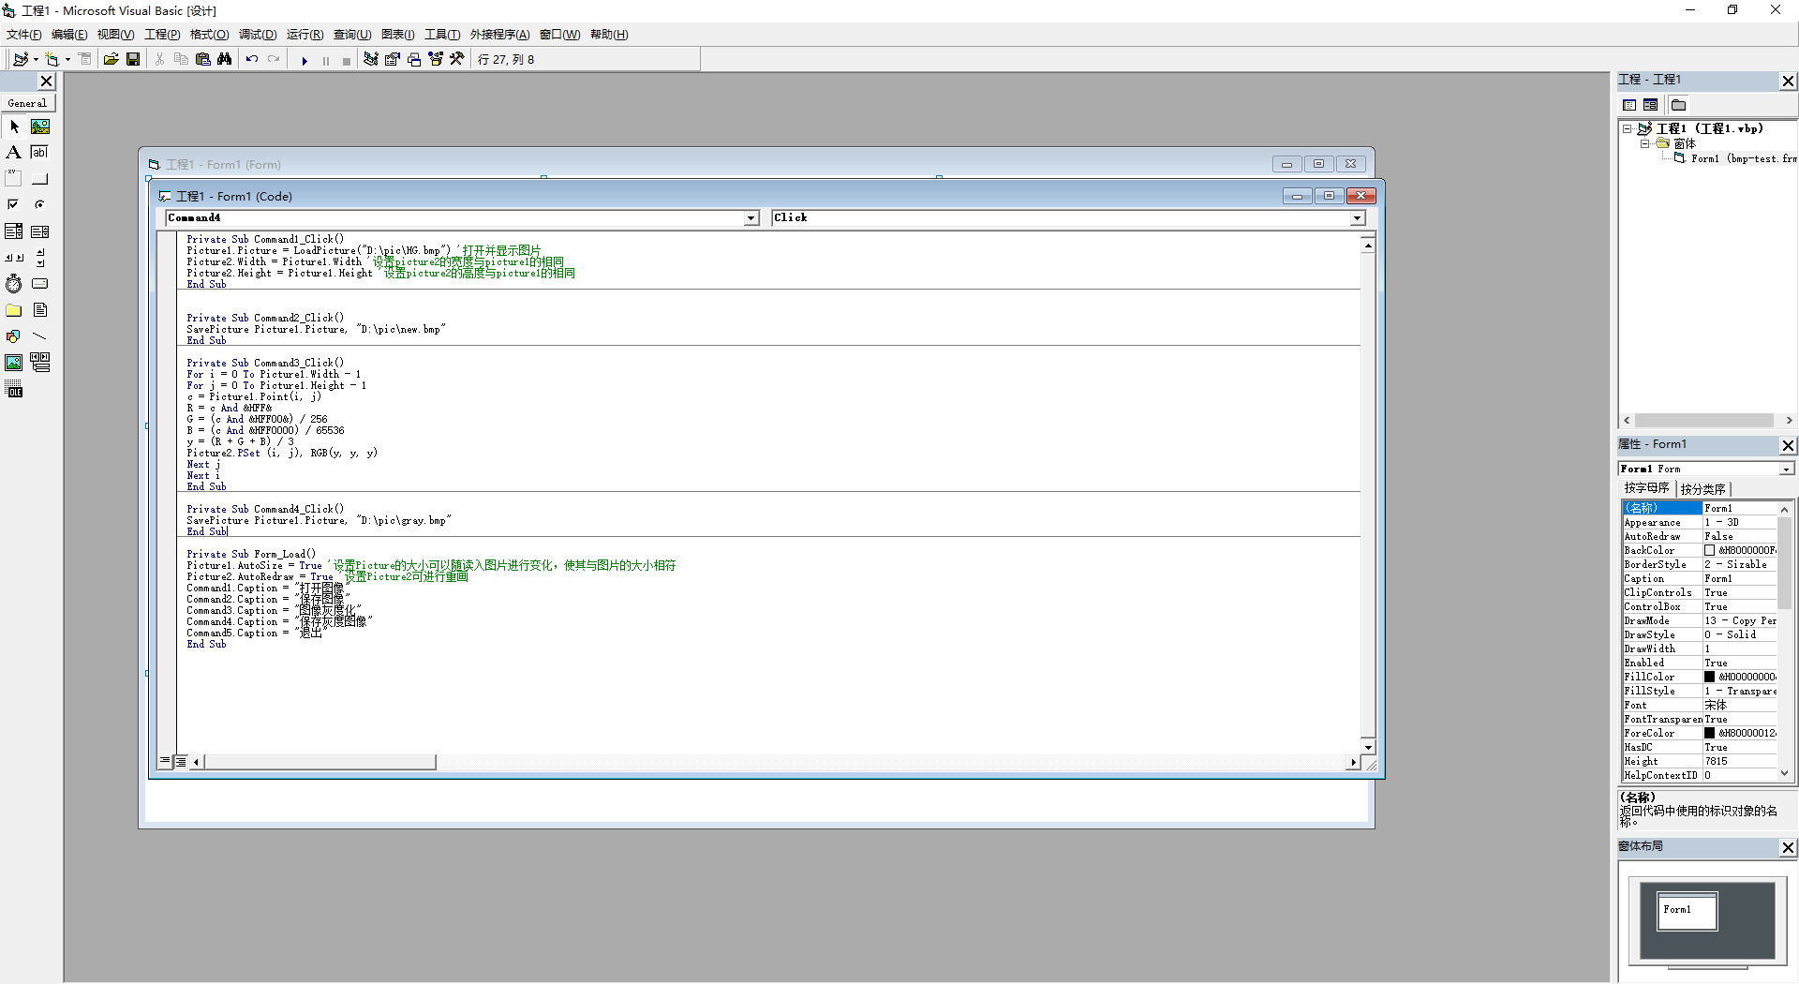Click View Object in project panel

[x=1651, y=105]
